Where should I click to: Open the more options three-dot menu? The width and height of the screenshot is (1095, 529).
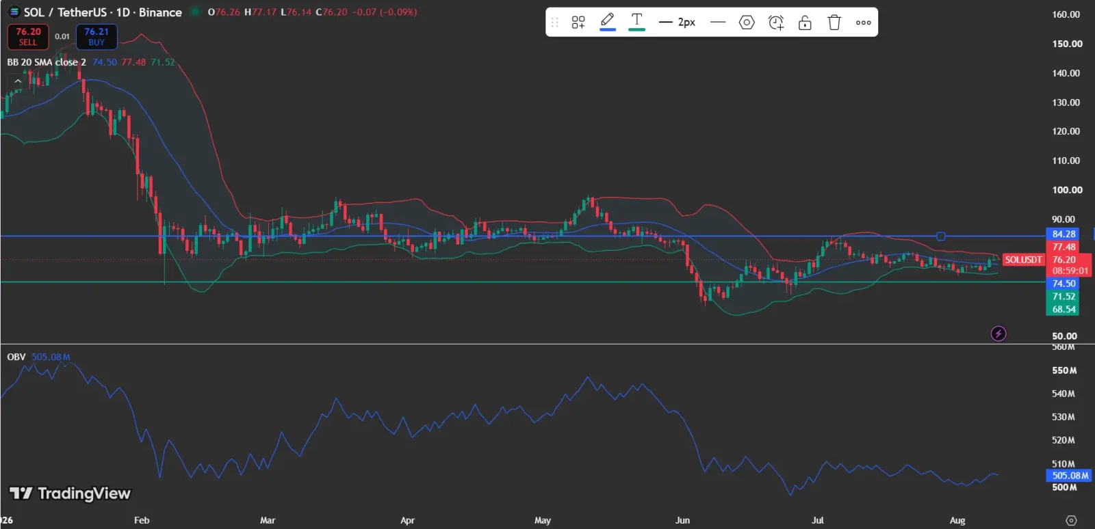point(864,23)
